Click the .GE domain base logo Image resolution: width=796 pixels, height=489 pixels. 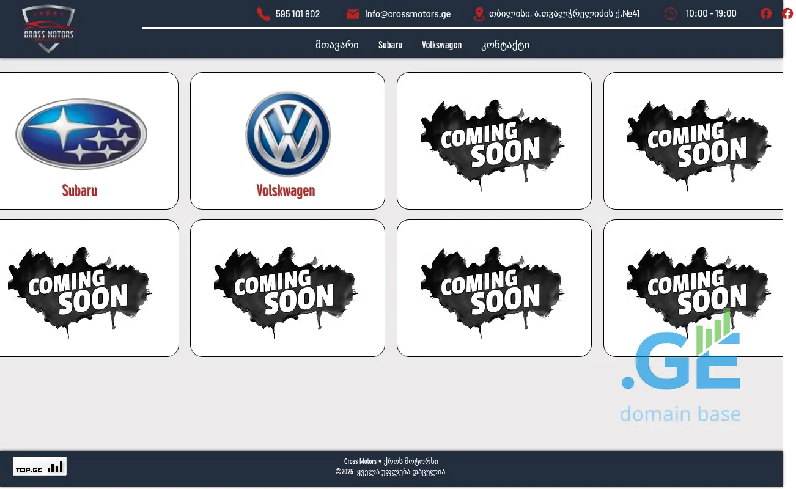coord(681,373)
